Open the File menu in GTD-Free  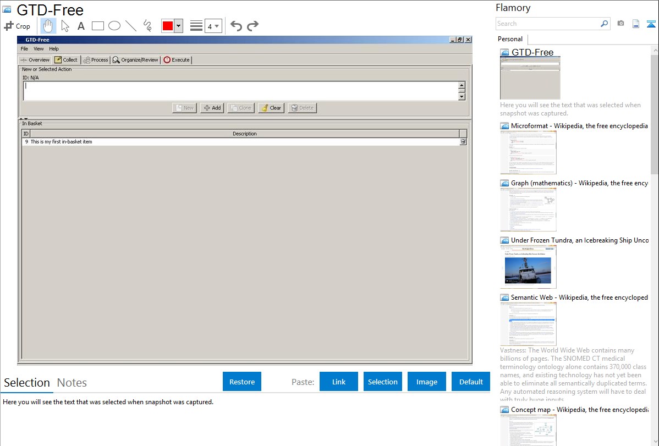point(24,49)
